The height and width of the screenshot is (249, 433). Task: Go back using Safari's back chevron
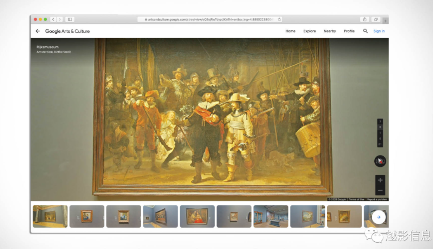point(53,19)
